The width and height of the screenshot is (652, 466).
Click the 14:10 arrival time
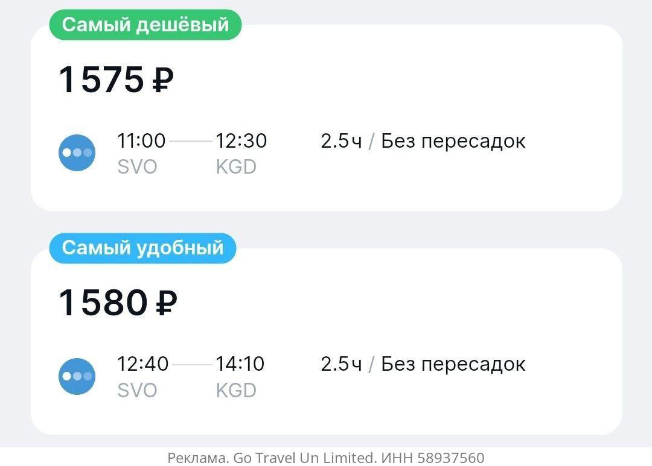click(240, 364)
